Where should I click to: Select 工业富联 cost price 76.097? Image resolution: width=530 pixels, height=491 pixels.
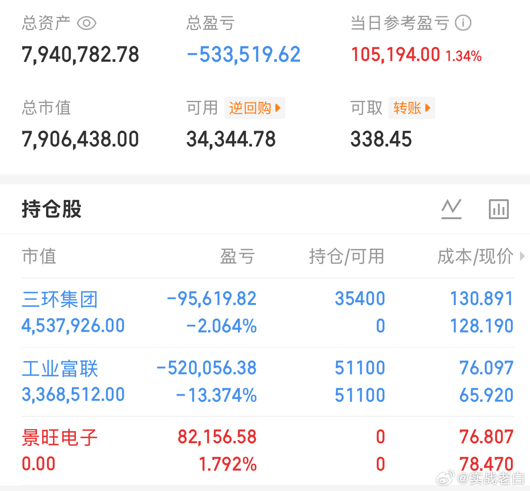486,368
